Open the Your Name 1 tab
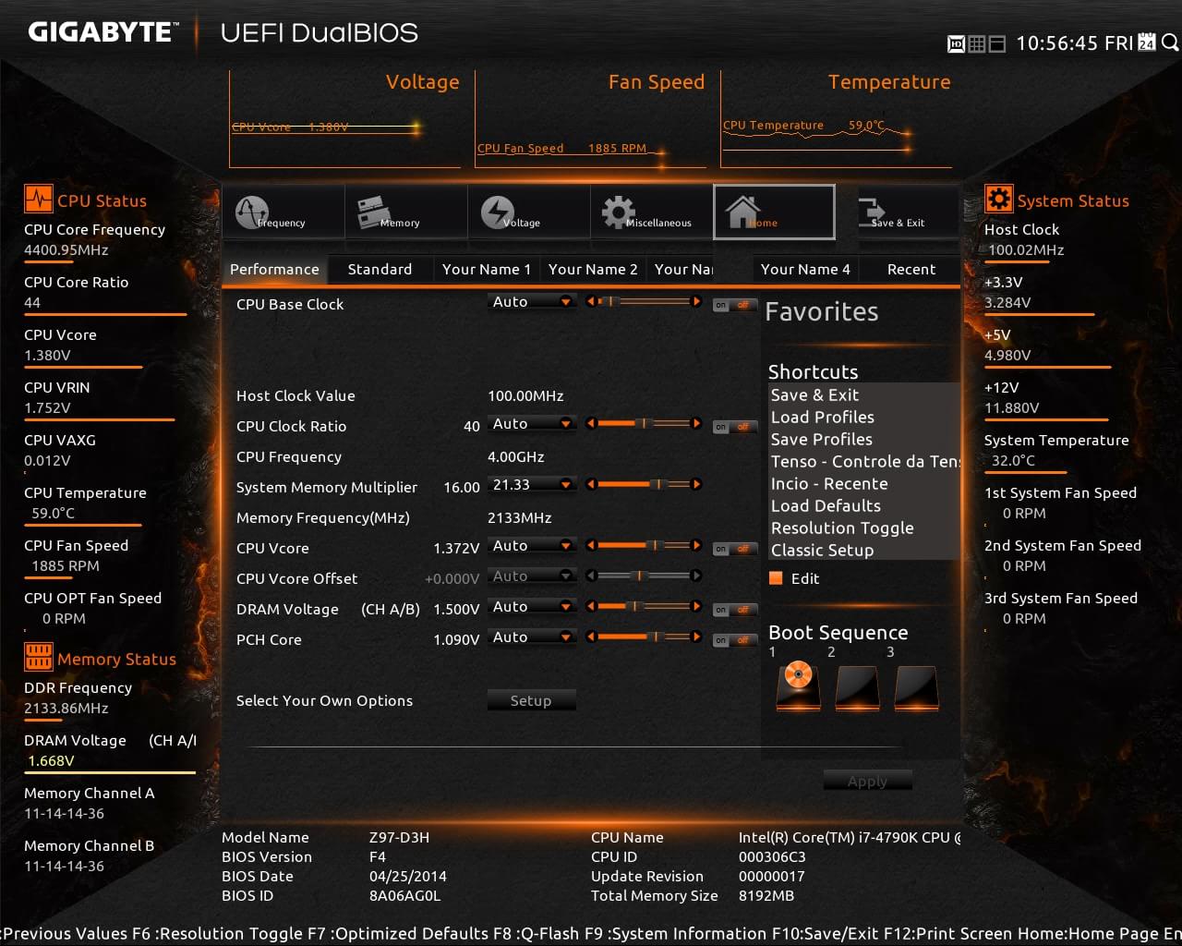1182x946 pixels. pos(487,269)
